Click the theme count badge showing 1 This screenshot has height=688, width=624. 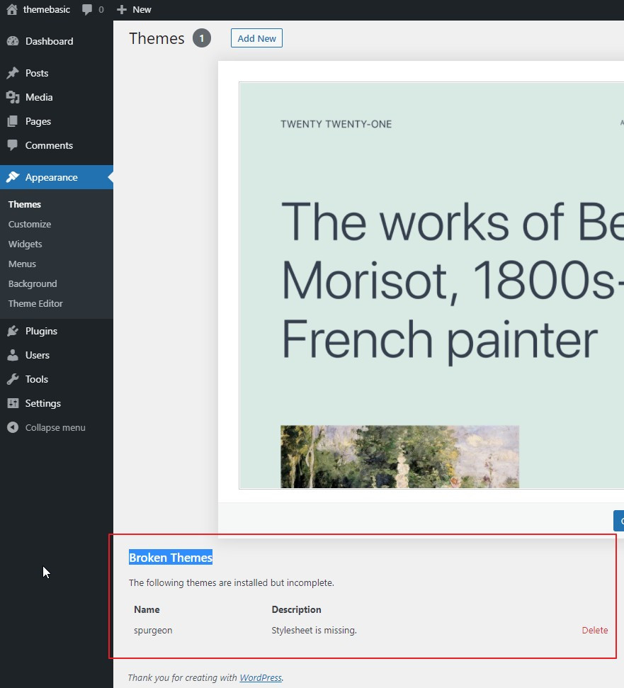202,38
